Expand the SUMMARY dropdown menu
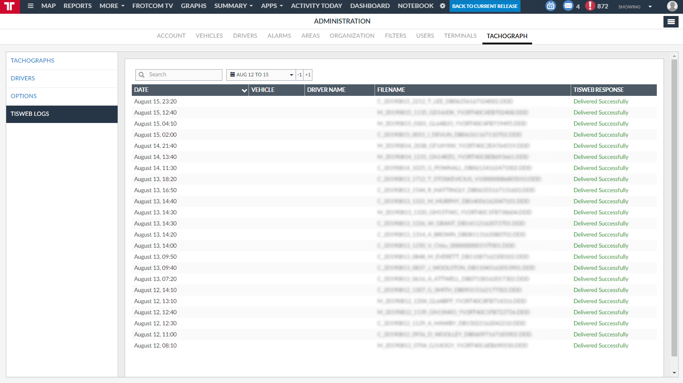This screenshot has height=383, width=683. [233, 6]
